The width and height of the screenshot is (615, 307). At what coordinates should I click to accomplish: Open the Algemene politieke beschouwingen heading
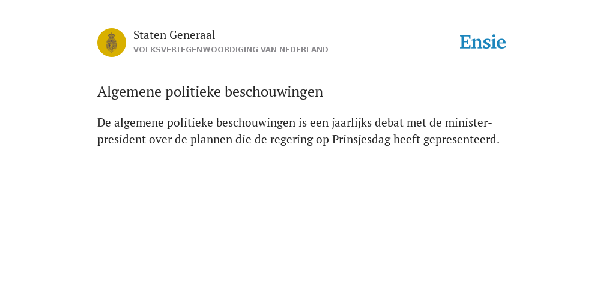[210, 92]
